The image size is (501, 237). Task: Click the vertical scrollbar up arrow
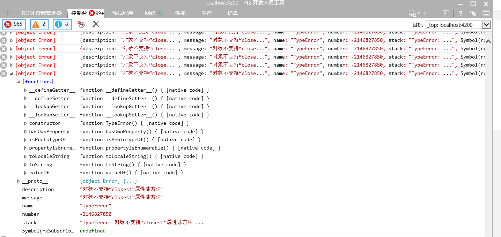[488, 41]
